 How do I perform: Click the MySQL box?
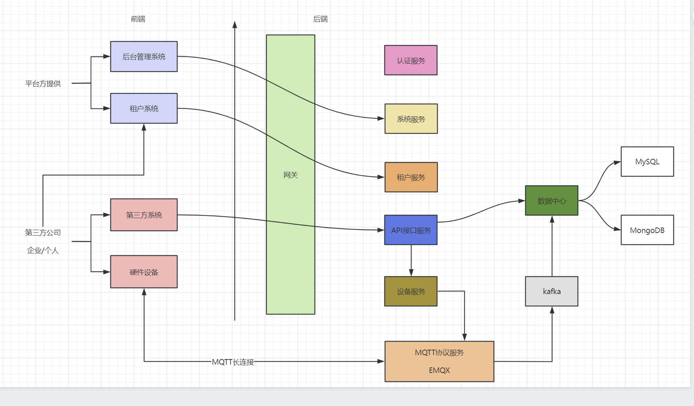(x=647, y=162)
